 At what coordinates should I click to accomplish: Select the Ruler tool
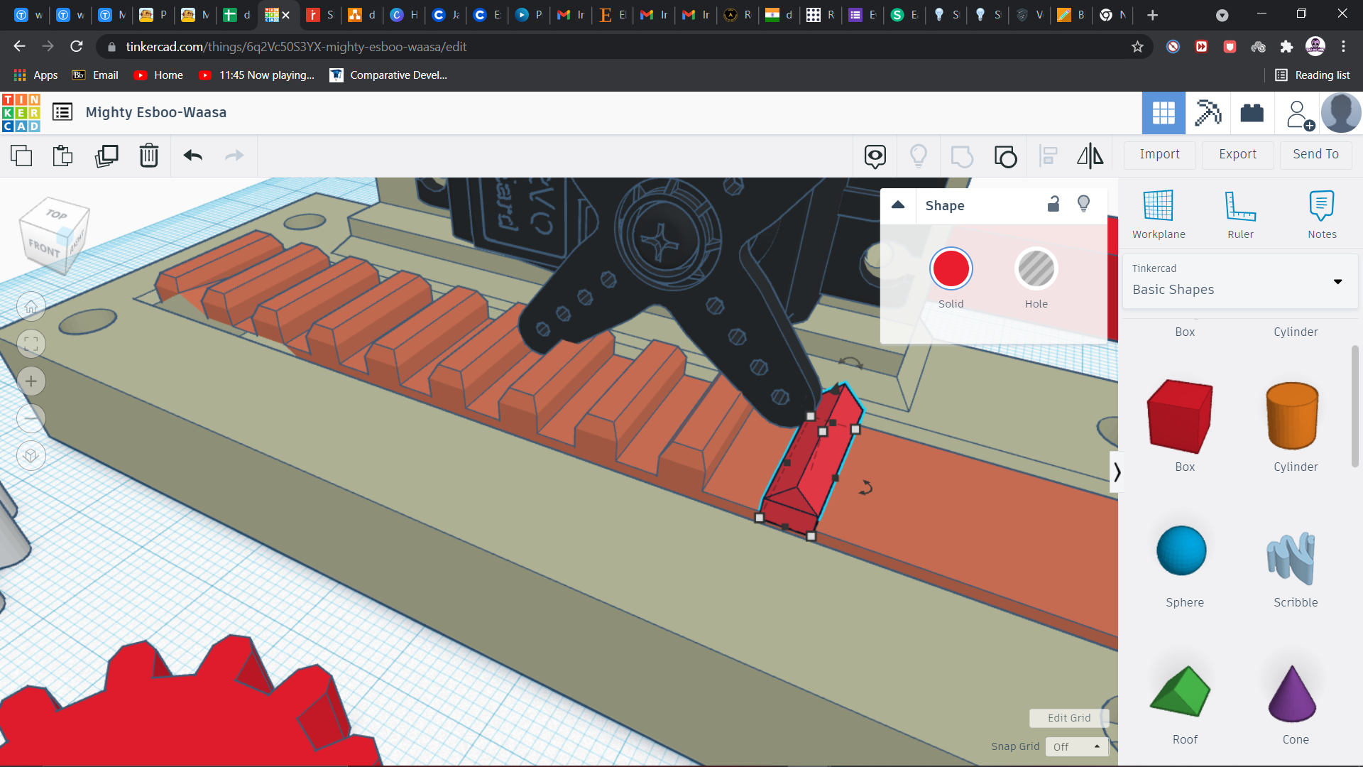pyautogui.click(x=1240, y=213)
